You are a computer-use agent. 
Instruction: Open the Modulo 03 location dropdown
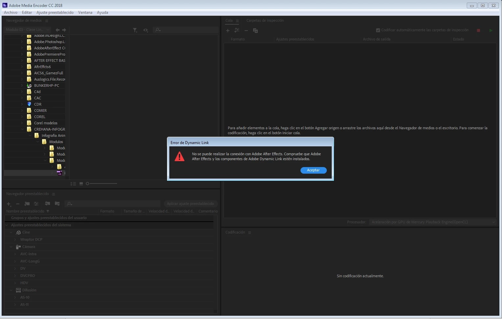(28, 30)
